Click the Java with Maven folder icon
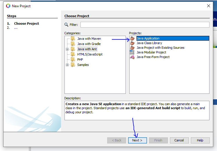The width and height of the screenshot is (217, 151). coord(73,39)
